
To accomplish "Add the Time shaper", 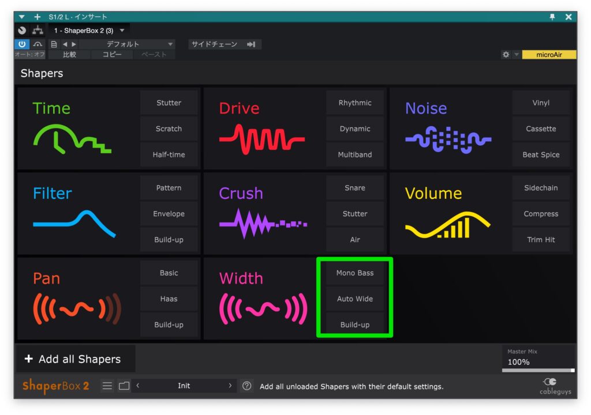I will (x=78, y=128).
